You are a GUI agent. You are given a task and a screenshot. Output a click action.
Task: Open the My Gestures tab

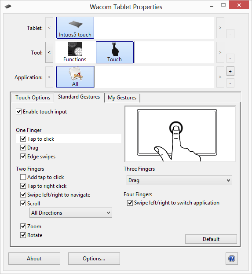click(x=122, y=98)
